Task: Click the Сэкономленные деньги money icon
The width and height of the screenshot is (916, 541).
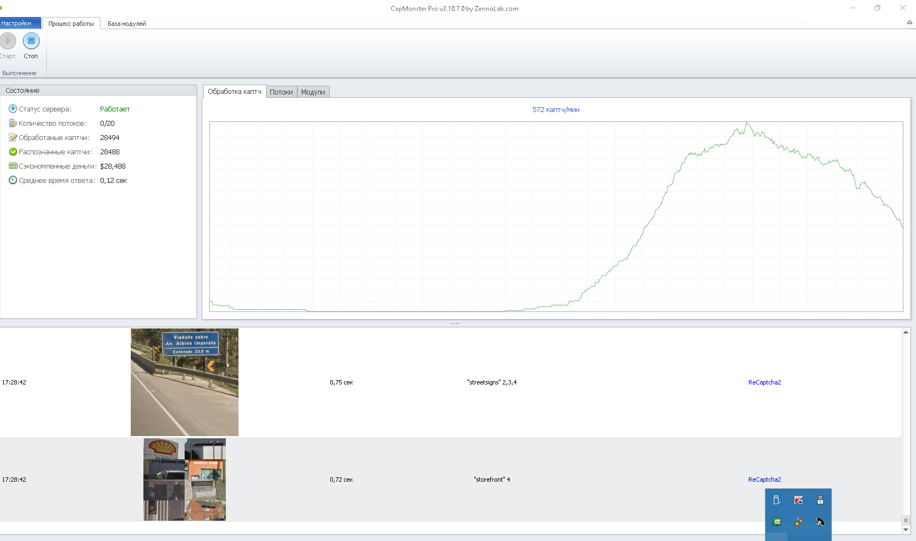Action: 13,166
